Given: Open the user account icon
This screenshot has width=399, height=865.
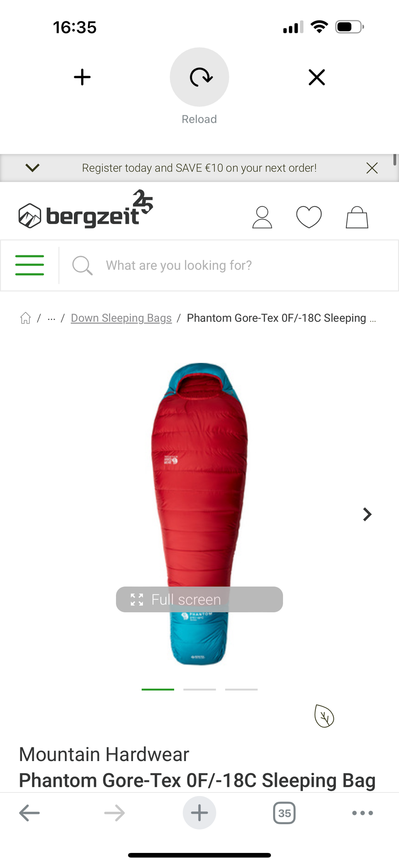Looking at the screenshot, I should (262, 217).
